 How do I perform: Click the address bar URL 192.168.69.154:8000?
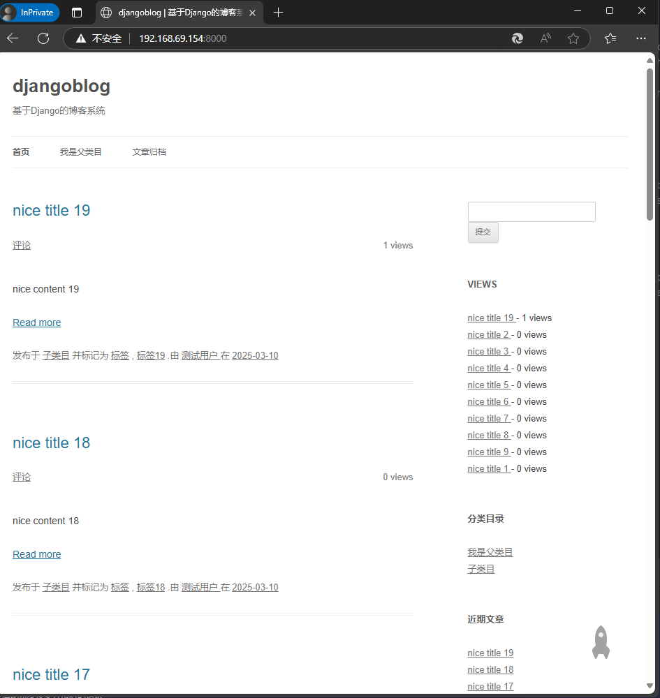coord(182,38)
